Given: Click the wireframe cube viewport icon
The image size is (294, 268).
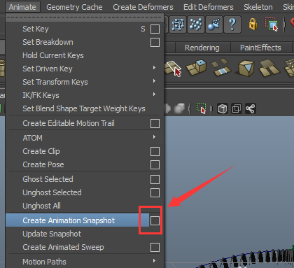Looking at the screenshot, I should [223, 108].
